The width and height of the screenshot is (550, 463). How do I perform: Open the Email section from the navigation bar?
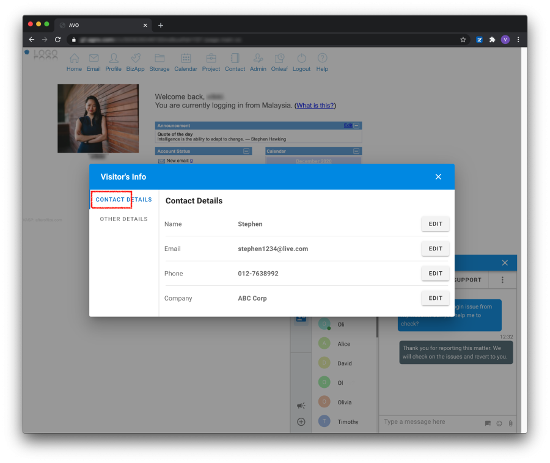pos(94,61)
